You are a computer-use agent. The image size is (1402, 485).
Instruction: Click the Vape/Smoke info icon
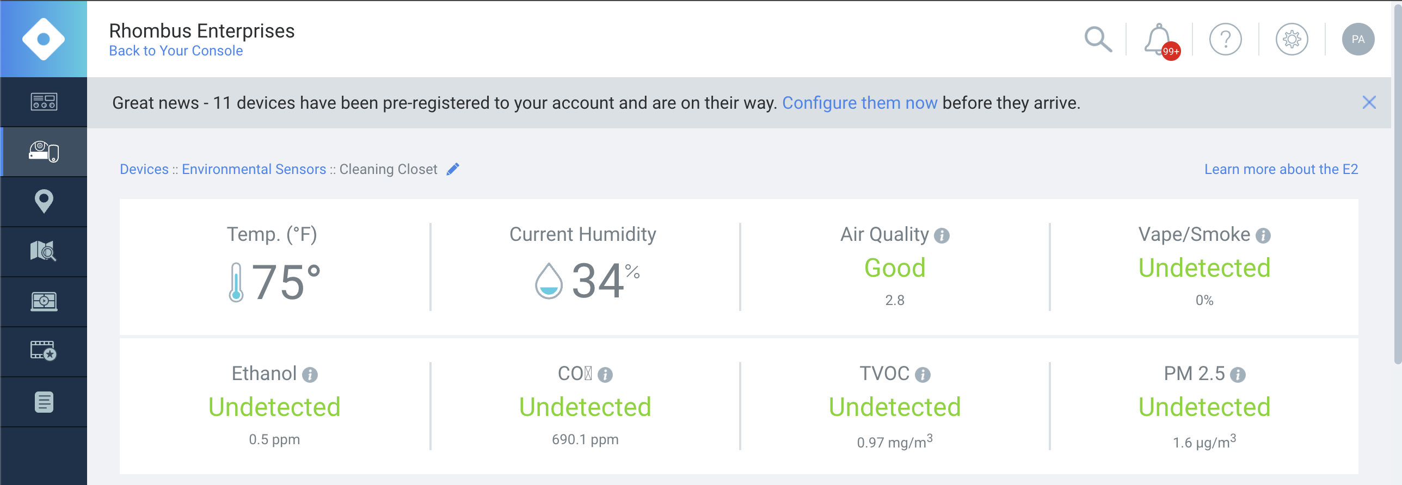tap(1263, 235)
